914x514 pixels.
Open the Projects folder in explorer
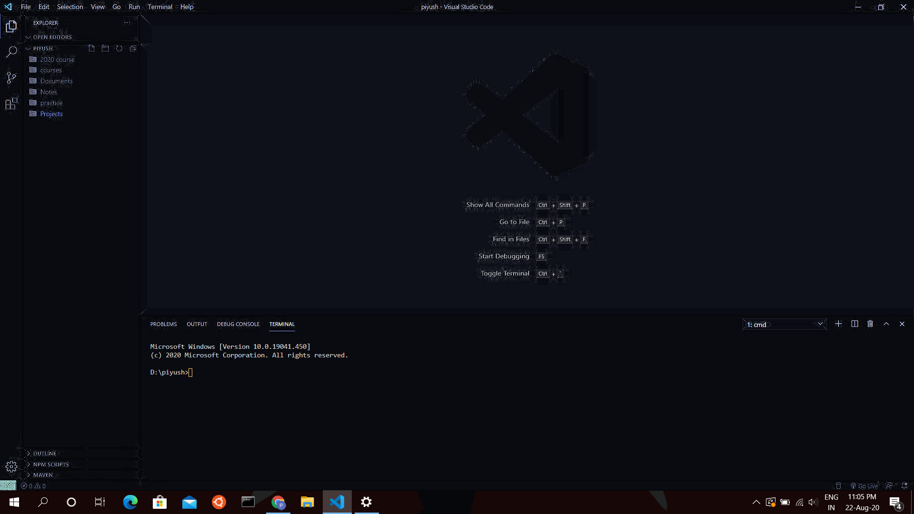pyautogui.click(x=51, y=114)
